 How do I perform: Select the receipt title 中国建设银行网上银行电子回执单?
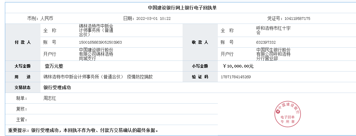point(183,8)
